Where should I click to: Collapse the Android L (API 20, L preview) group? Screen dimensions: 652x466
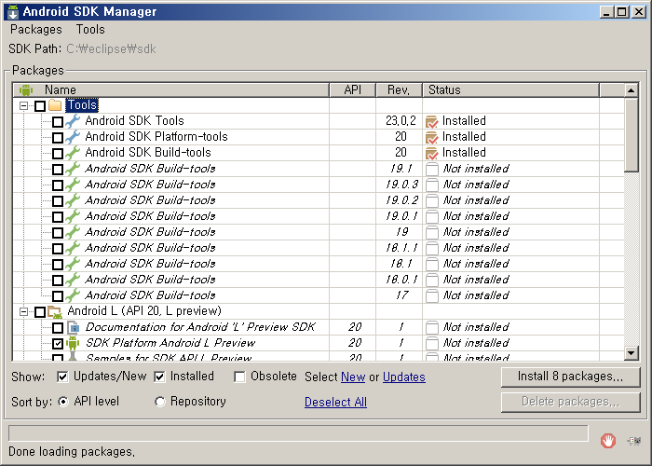[x=23, y=311]
